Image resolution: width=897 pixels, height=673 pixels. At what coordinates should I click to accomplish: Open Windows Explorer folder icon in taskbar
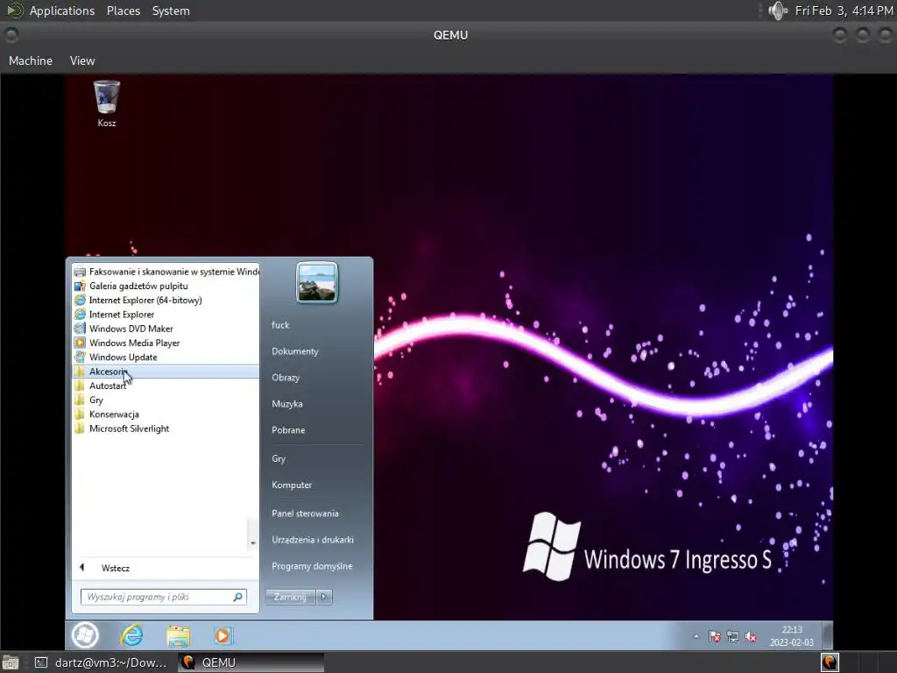(x=178, y=635)
